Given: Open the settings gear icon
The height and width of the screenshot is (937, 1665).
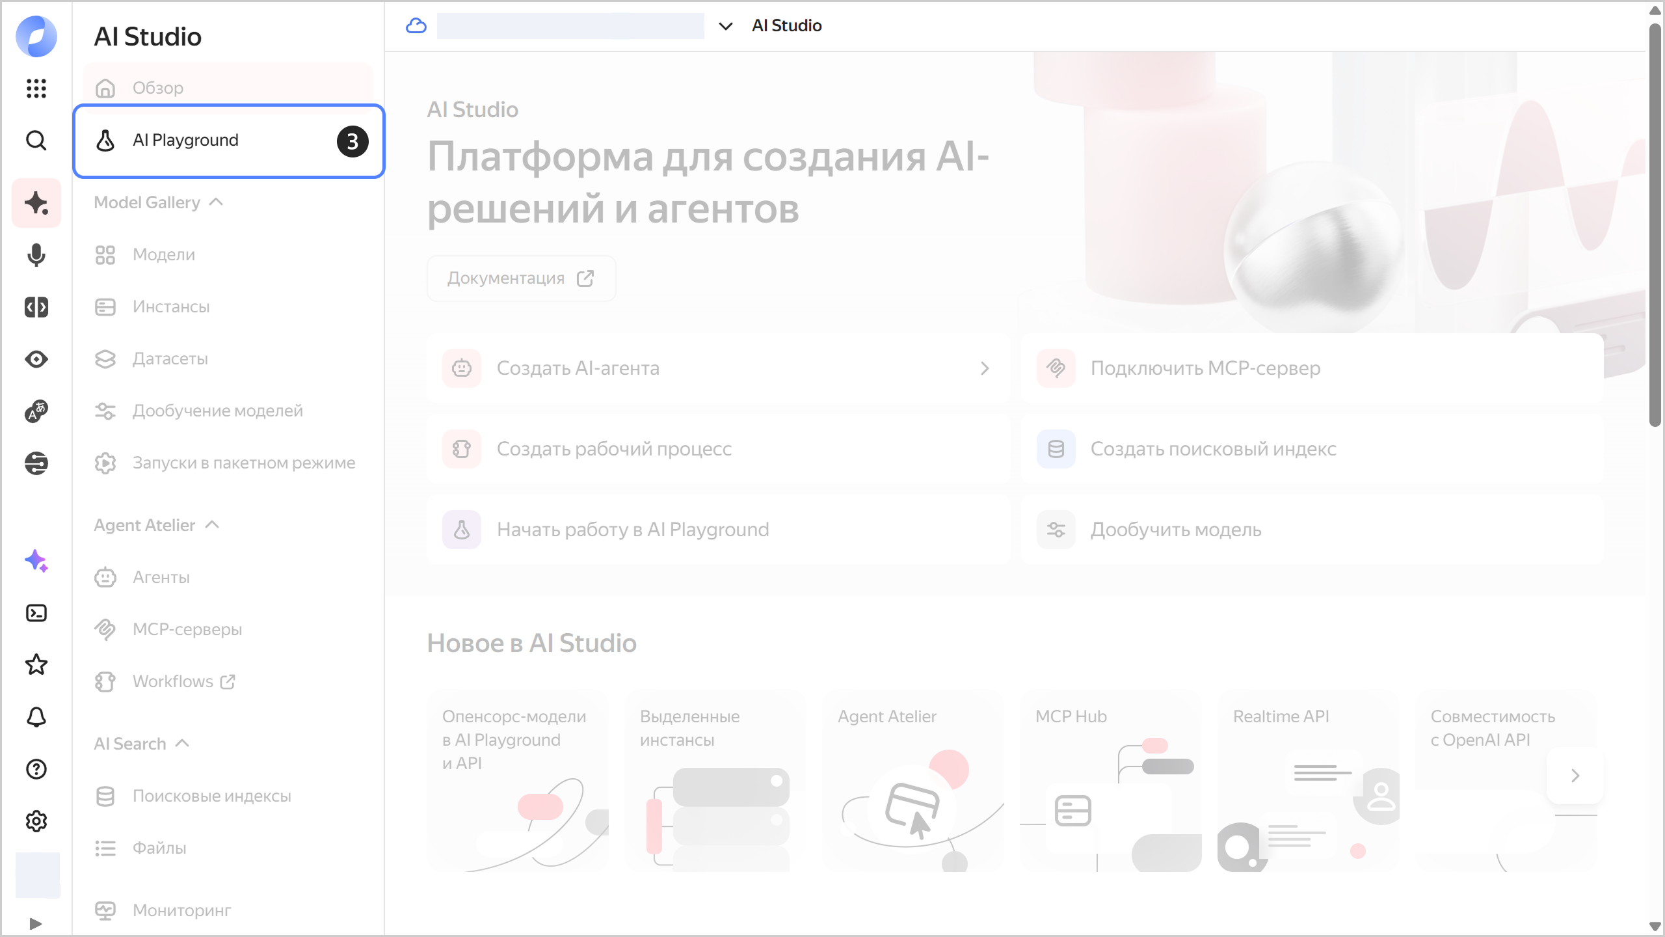Looking at the screenshot, I should click(36, 821).
